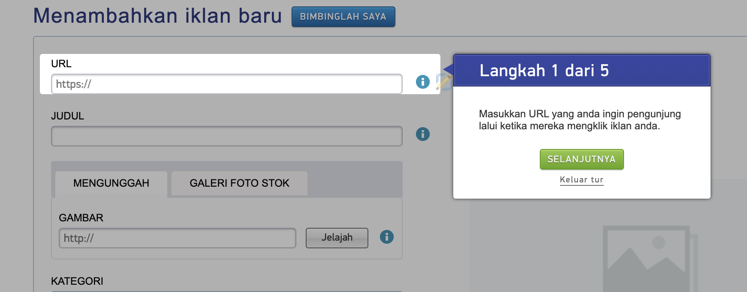Click into the JUDUL text field
The width and height of the screenshot is (747, 292).
pos(226,136)
